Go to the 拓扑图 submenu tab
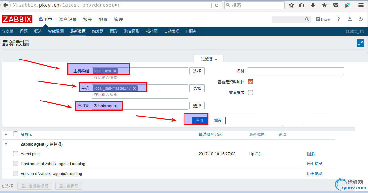 point(152,31)
